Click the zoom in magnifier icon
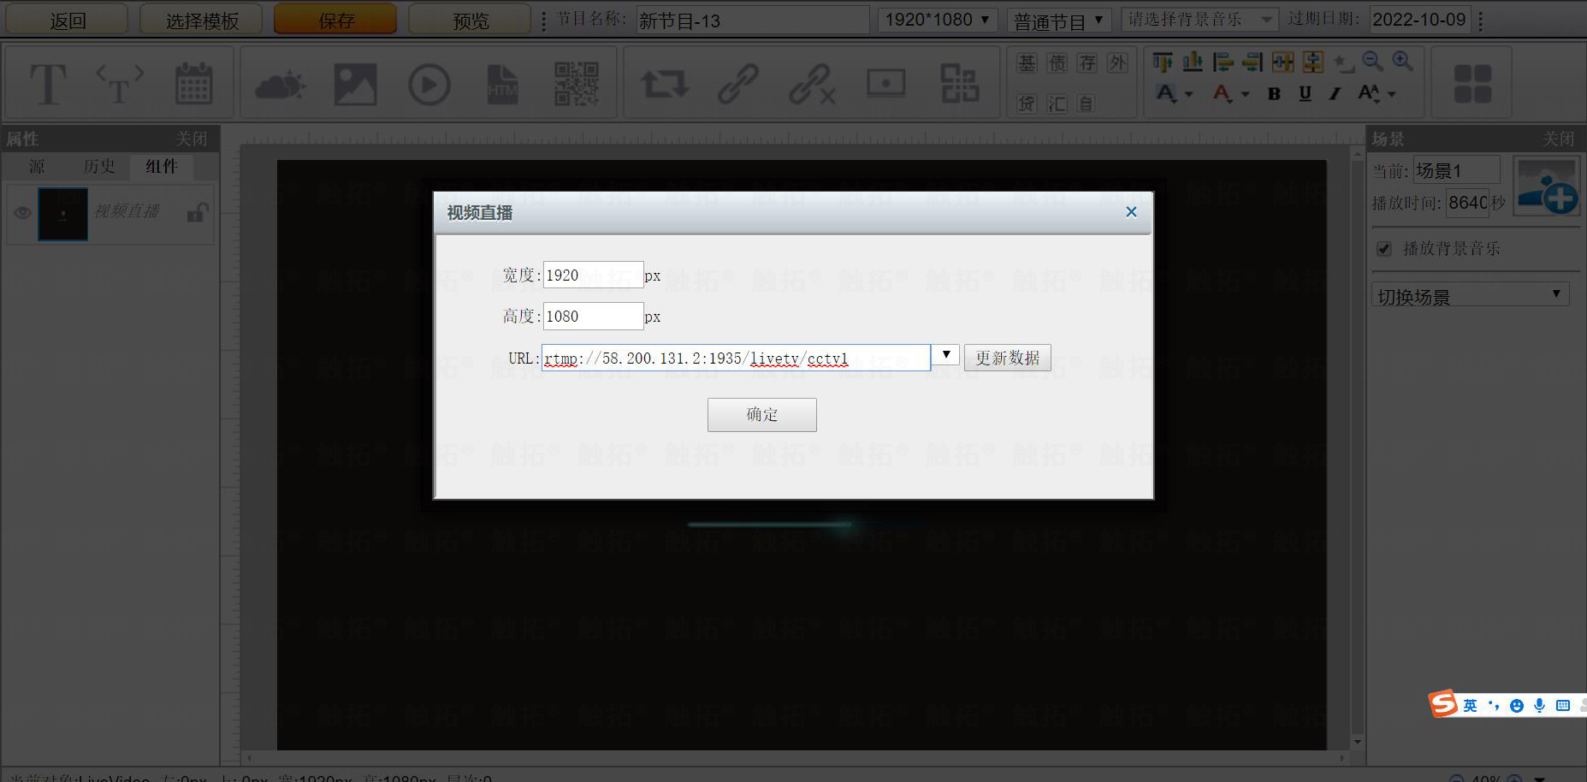Viewport: 1587px width, 782px height. [x=1402, y=61]
